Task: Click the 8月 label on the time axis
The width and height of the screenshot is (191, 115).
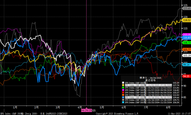Action: coord(168,107)
